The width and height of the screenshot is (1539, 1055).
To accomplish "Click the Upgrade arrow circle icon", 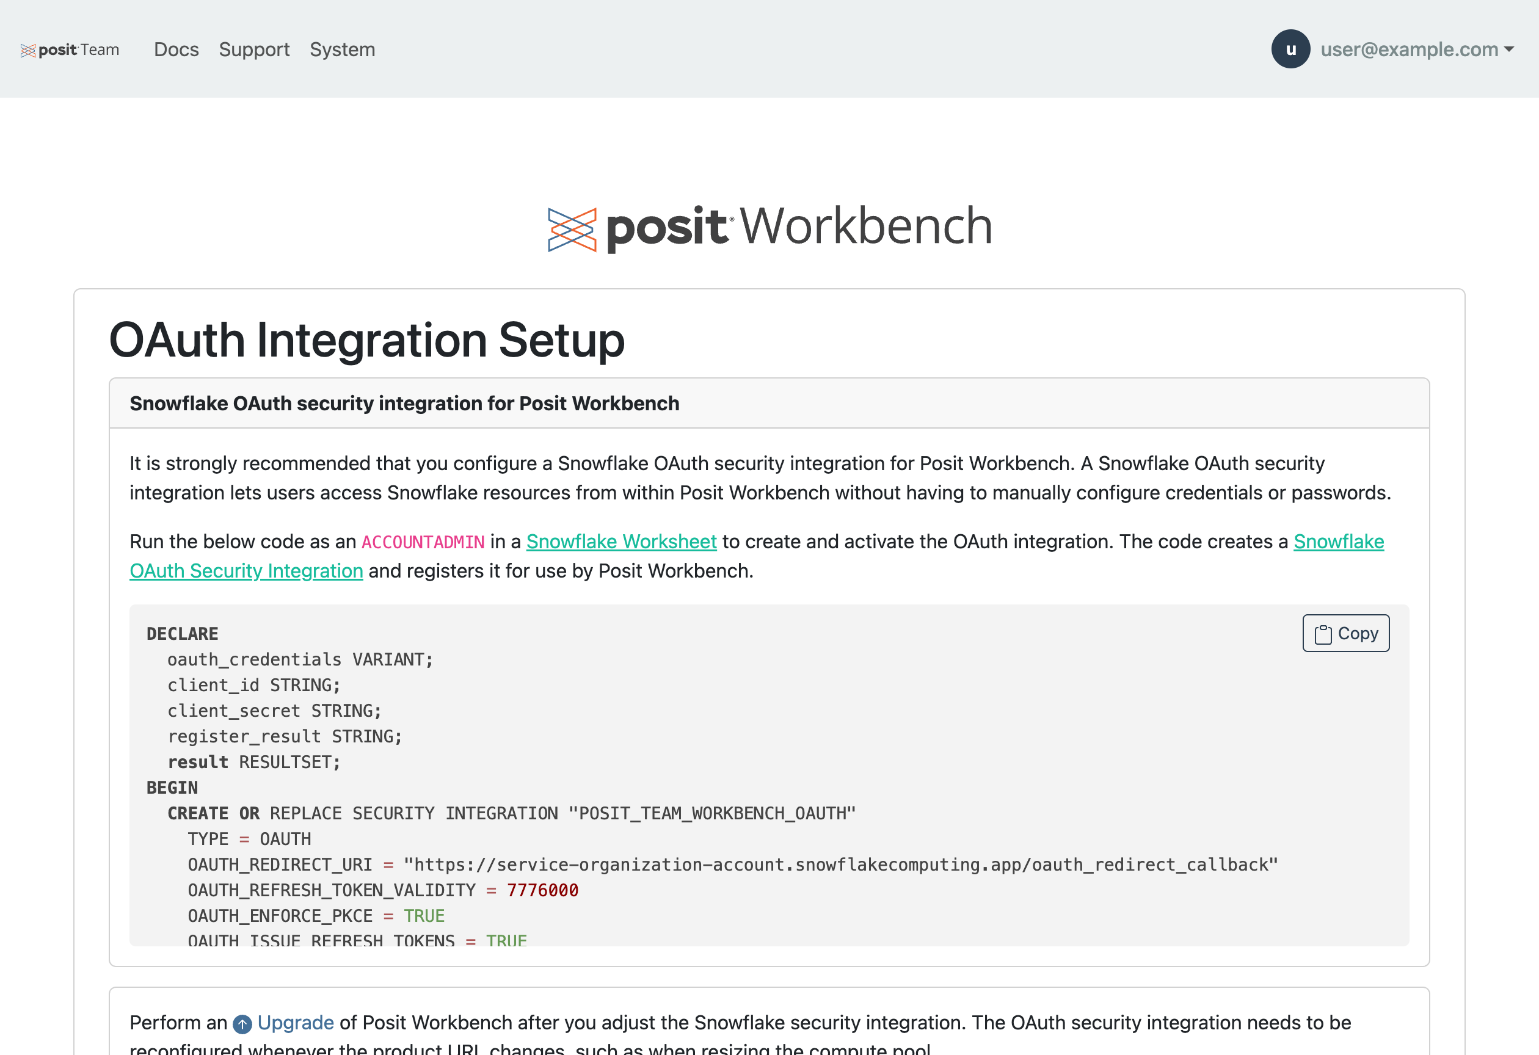I will (x=242, y=1024).
